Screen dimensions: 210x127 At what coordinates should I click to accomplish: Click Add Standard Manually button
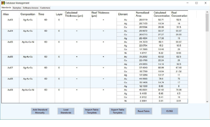(40, 111)
